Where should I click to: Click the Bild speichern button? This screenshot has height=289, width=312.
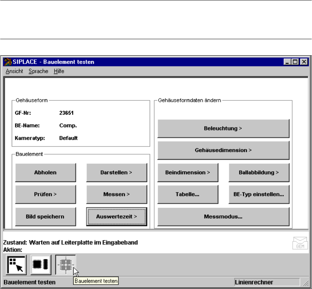pyautogui.click(x=45, y=216)
